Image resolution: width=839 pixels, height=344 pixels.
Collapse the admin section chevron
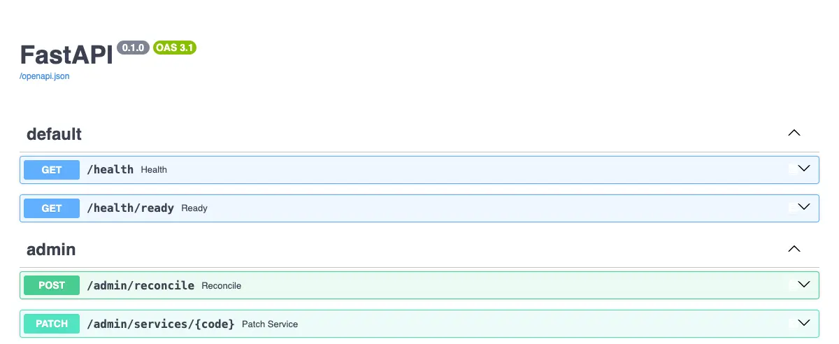pyautogui.click(x=794, y=248)
